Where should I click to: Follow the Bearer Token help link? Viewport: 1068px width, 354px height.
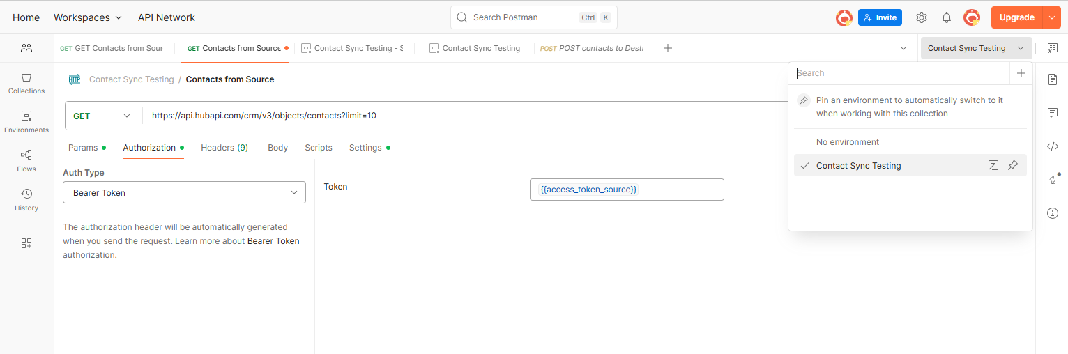(x=273, y=241)
